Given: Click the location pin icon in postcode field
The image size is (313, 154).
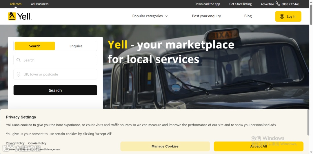Looking at the screenshot, I should (x=19, y=74).
